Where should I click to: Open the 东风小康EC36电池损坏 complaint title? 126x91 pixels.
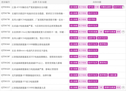38,20
